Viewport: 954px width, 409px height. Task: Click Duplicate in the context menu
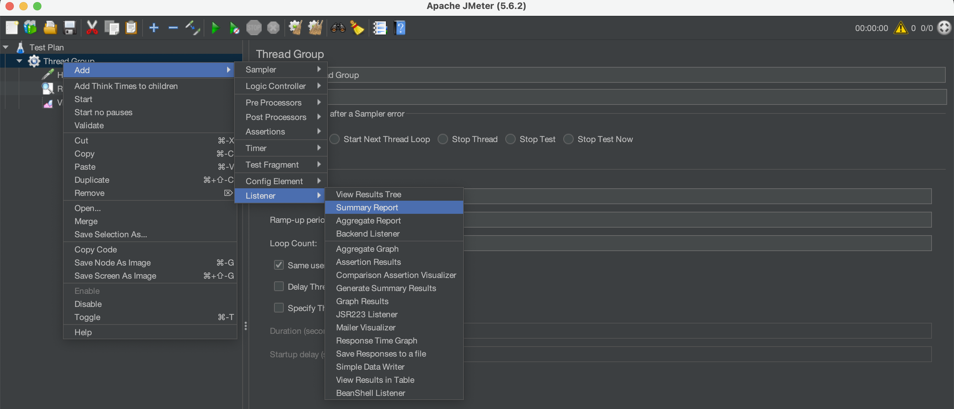point(92,180)
